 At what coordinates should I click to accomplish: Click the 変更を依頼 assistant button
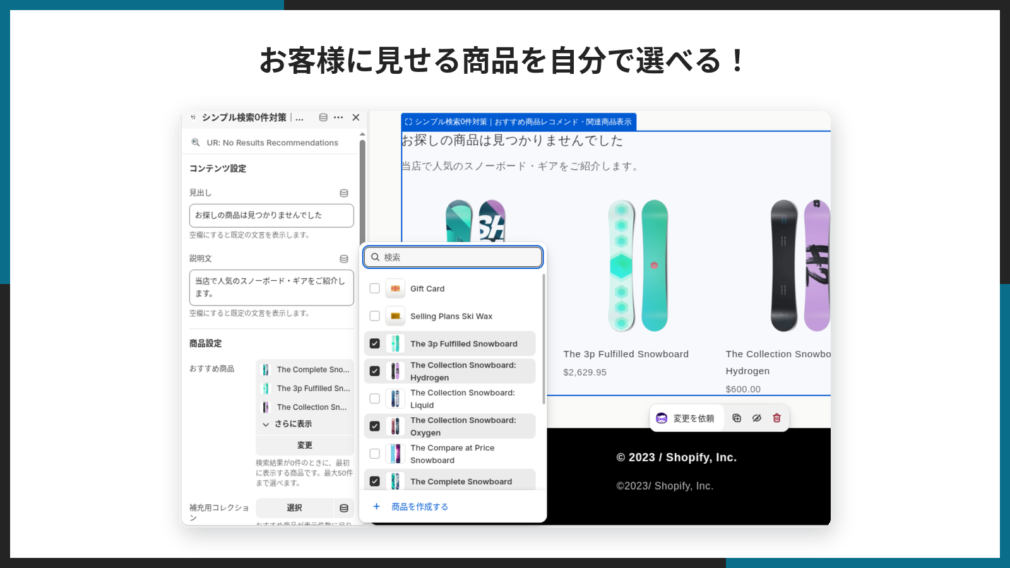point(686,418)
